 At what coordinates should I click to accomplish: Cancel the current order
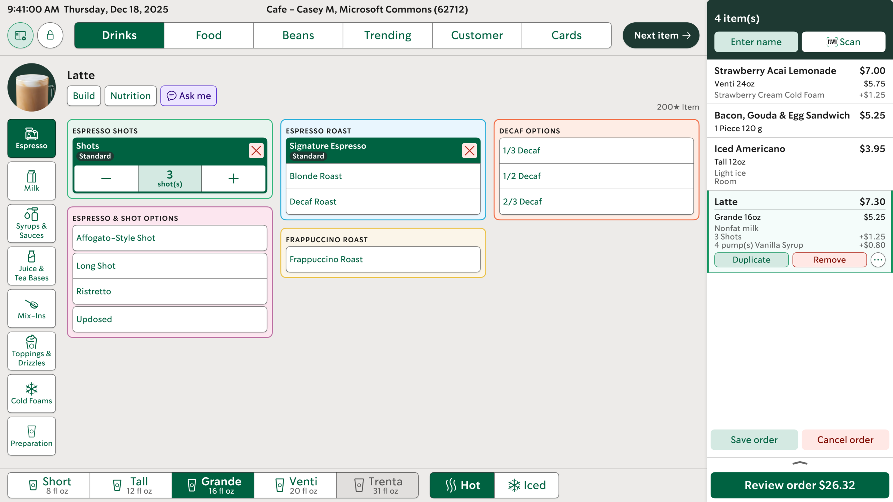pos(845,440)
